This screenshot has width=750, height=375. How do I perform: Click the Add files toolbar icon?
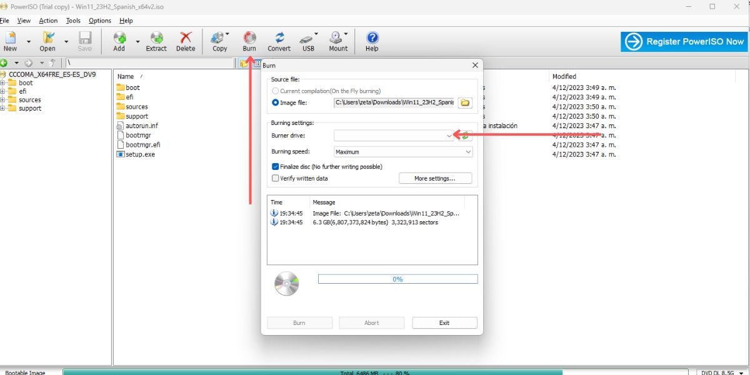(119, 39)
